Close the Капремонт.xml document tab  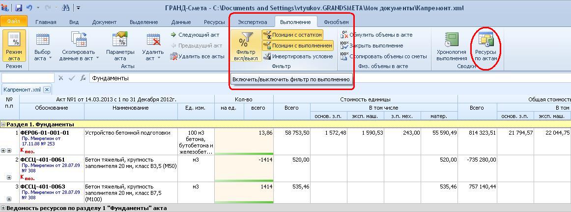tap(47, 90)
